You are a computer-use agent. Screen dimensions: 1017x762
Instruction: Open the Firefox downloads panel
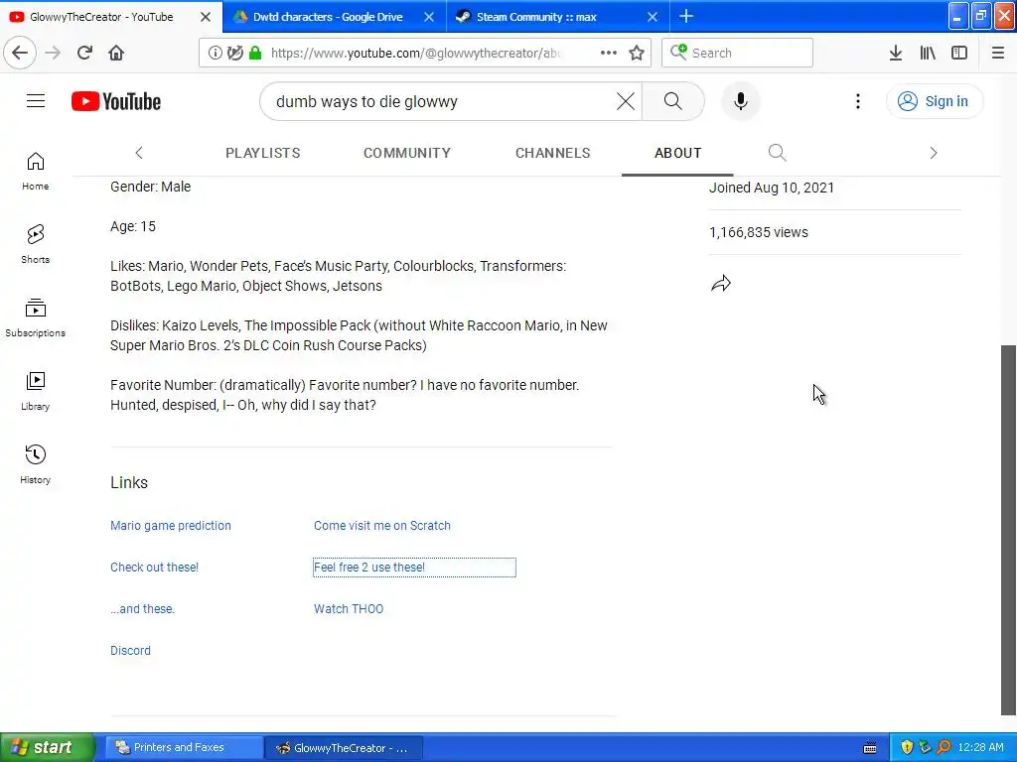(896, 53)
